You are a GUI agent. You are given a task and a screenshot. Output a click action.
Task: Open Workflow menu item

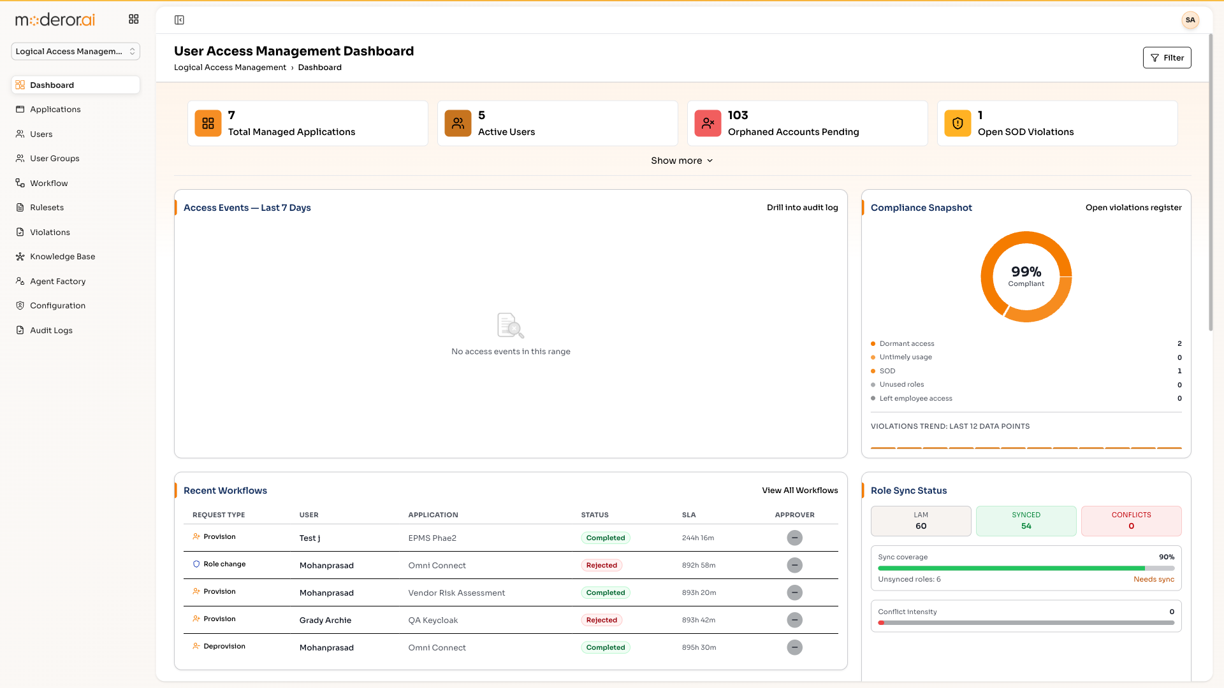75,183
